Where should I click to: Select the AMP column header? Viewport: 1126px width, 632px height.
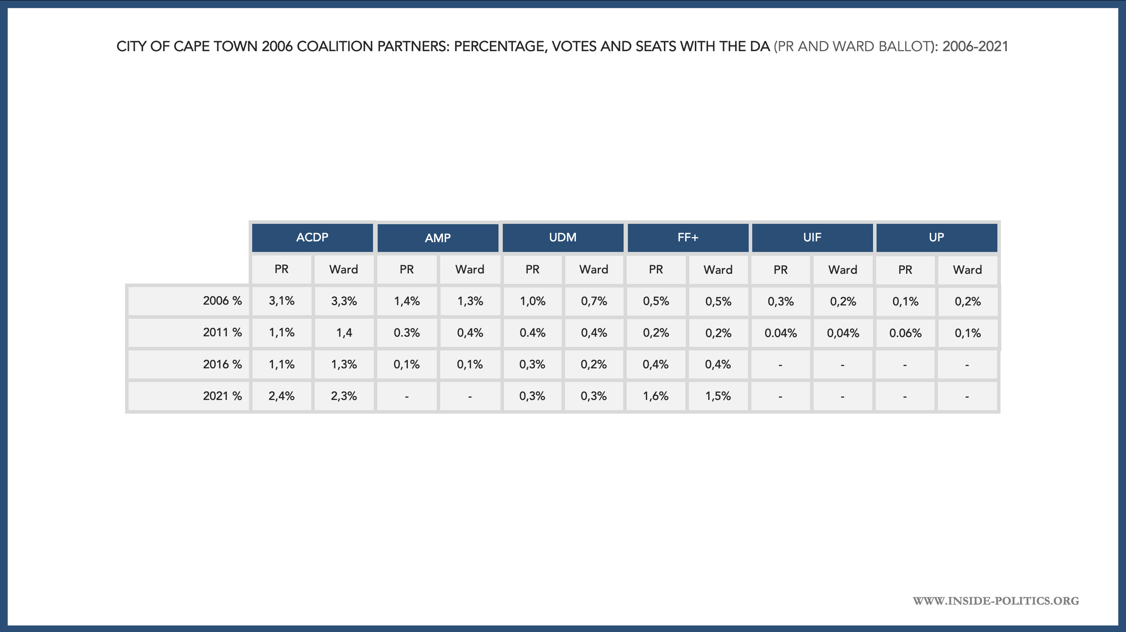(437, 238)
